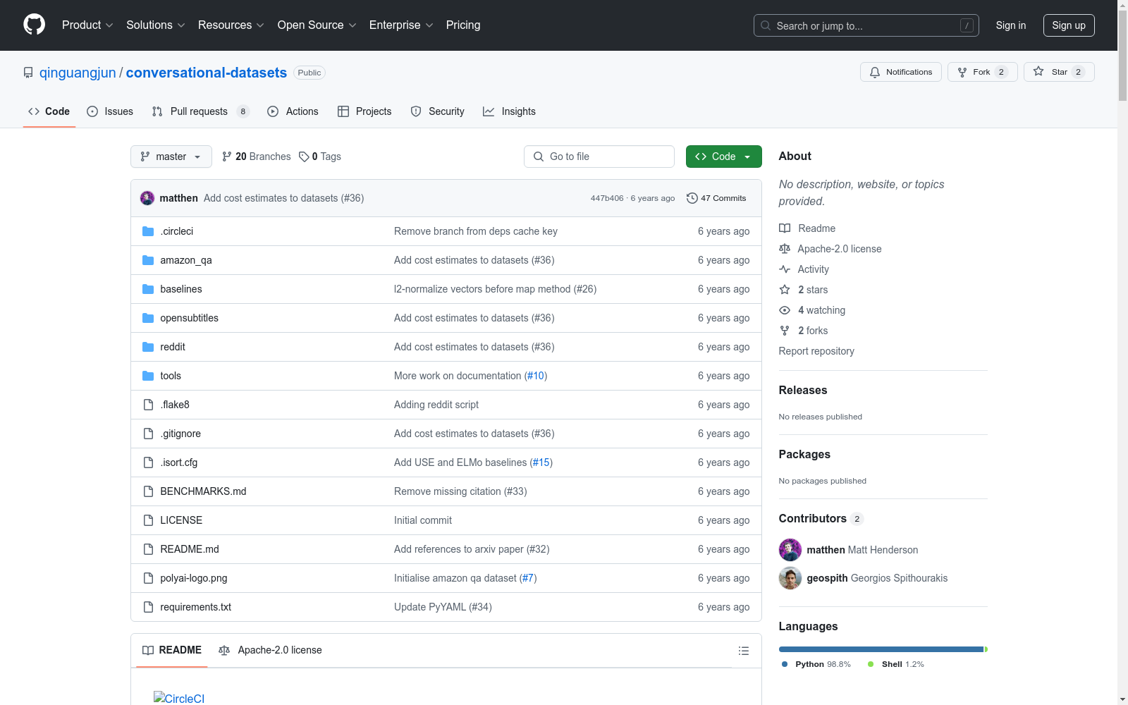
Task: Click the Python segment of language bar
Action: pyautogui.click(x=881, y=649)
